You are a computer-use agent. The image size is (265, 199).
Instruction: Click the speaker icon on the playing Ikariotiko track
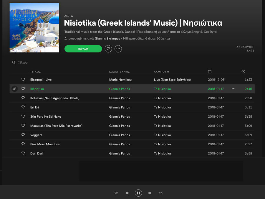(14, 88)
